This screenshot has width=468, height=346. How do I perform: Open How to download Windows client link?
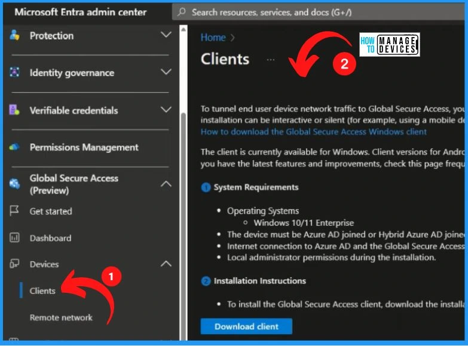[313, 131]
